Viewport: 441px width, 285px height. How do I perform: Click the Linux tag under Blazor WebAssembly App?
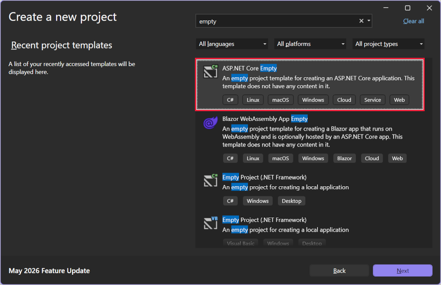(253, 158)
